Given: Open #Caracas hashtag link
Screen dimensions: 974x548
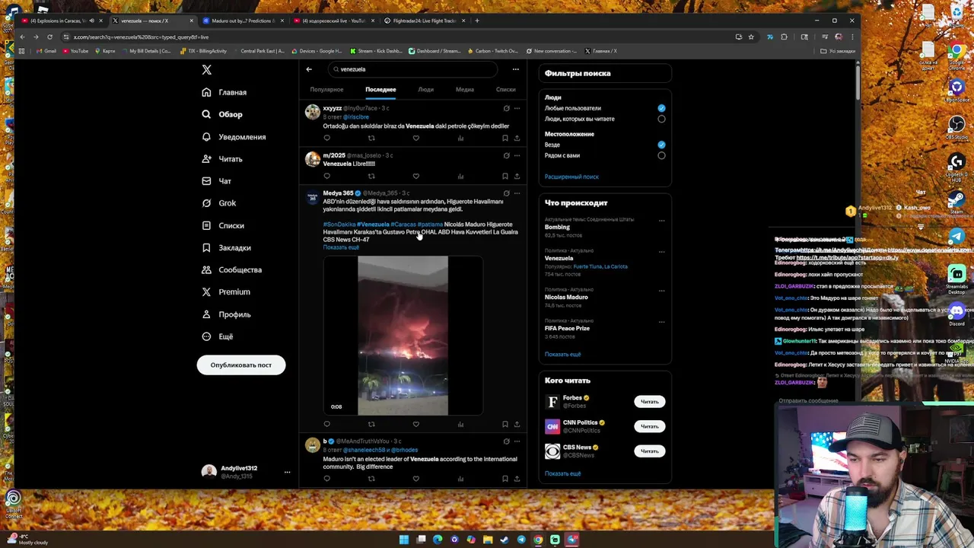Looking at the screenshot, I should [403, 225].
